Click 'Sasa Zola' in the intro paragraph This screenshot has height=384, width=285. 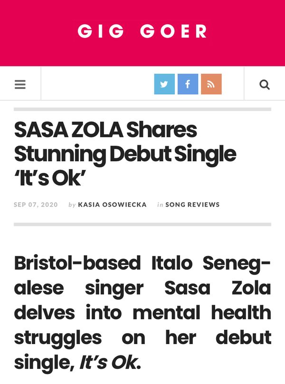point(218,288)
